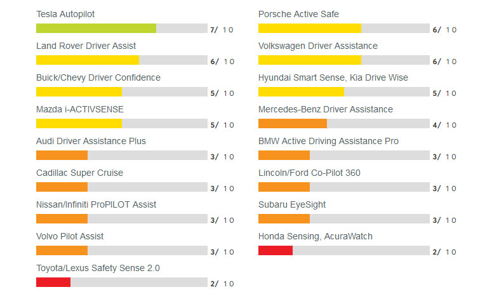Click BMW Active Driving Assistance Pro label

[328, 141]
